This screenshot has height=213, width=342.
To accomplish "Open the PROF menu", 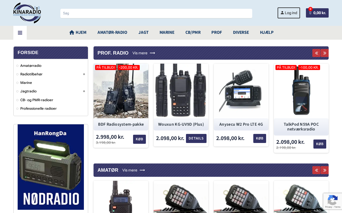I will tap(217, 32).
